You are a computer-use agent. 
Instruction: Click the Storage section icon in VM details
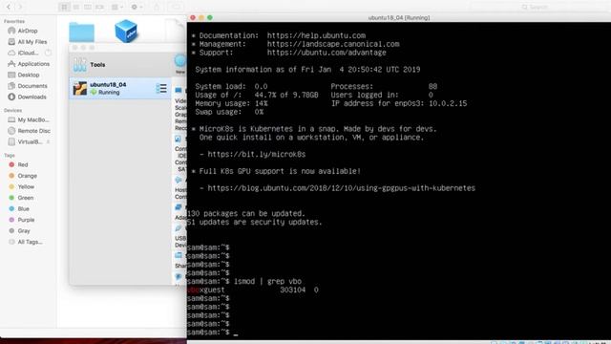tap(178, 139)
